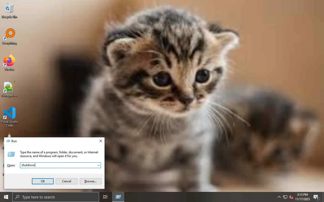Open the muted volume tray icon

pos(291,197)
